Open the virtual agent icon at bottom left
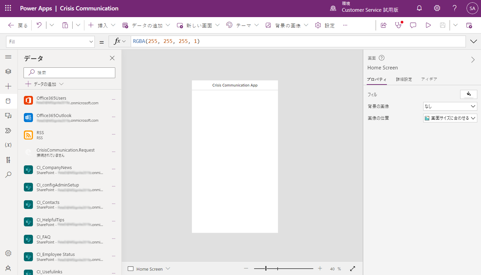The height and width of the screenshot is (275, 481). click(8, 268)
